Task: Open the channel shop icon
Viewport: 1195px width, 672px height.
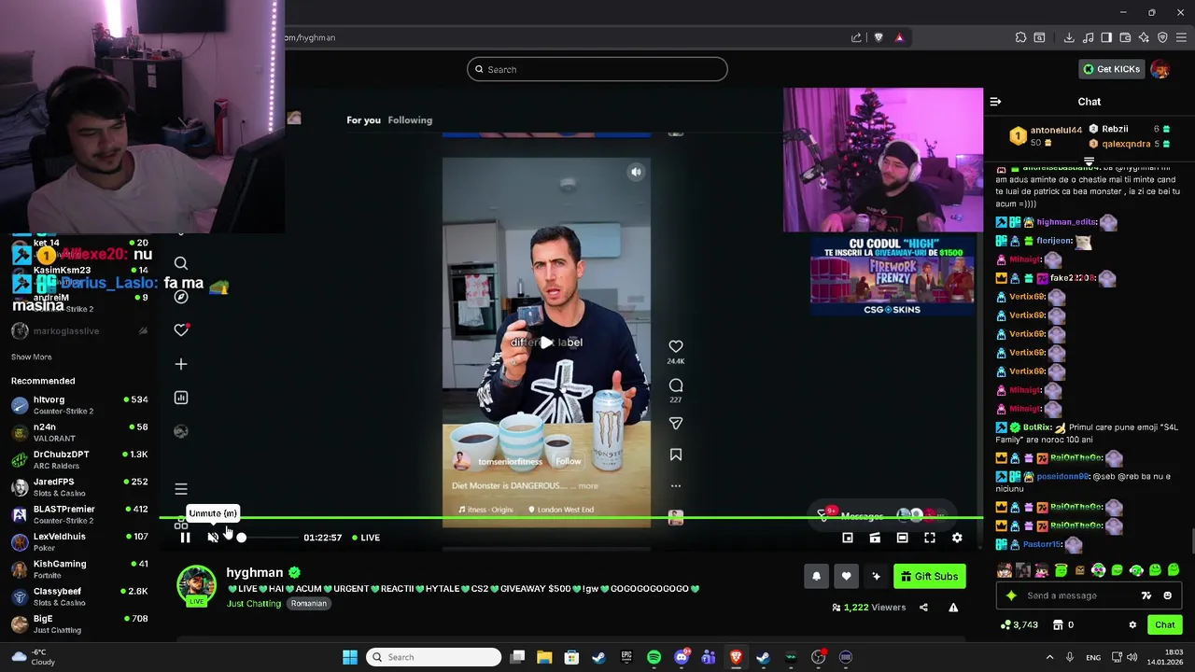Action: pyautogui.click(x=1058, y=625)
